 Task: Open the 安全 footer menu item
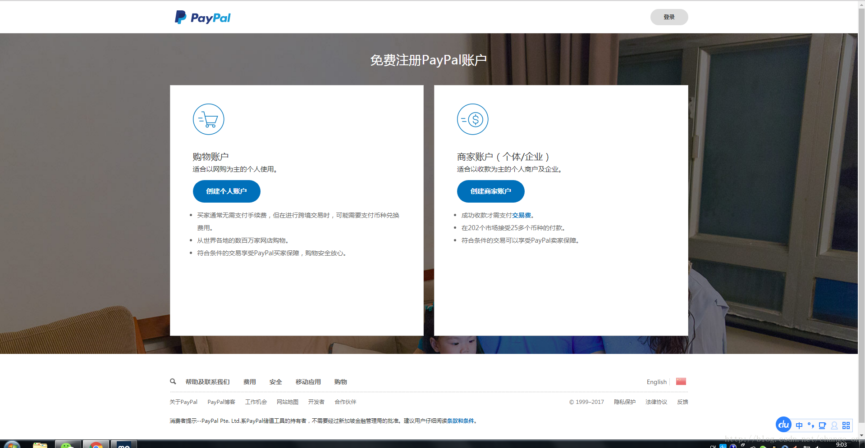tap(276, 382)
